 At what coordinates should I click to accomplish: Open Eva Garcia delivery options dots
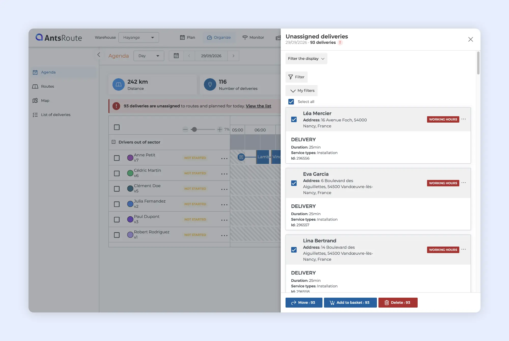click(464, 183)
